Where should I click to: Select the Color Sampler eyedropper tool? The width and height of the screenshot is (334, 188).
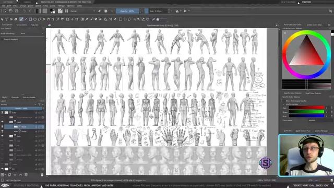(x=87, y=19)
